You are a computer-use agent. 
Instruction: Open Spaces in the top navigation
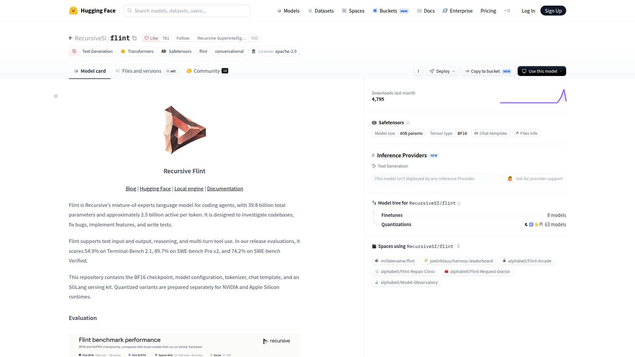pyautogui.click(x=353, y=11)
